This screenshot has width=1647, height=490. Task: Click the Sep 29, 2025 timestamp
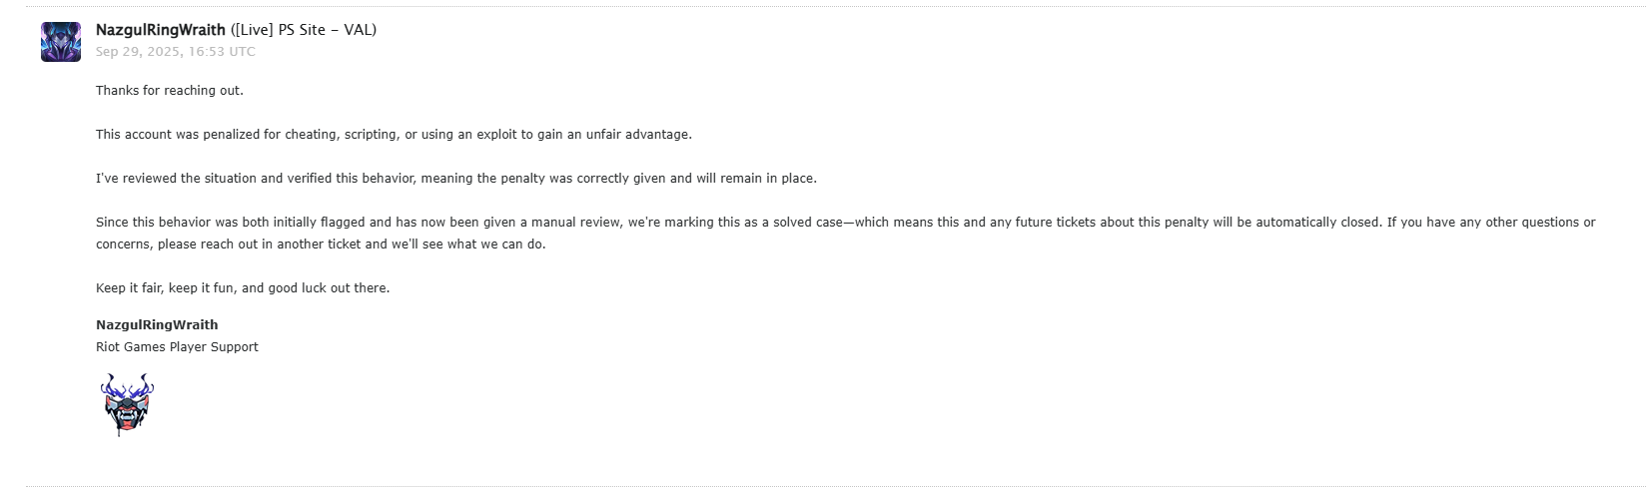pos(175,52)
